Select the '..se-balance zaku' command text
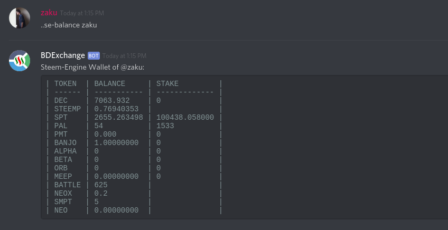448x230 pixels. click(69, 25)
